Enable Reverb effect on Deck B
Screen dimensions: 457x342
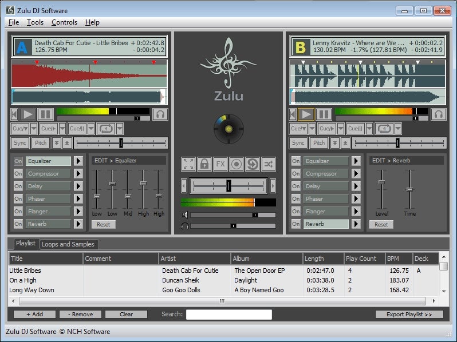pos(296,224)
